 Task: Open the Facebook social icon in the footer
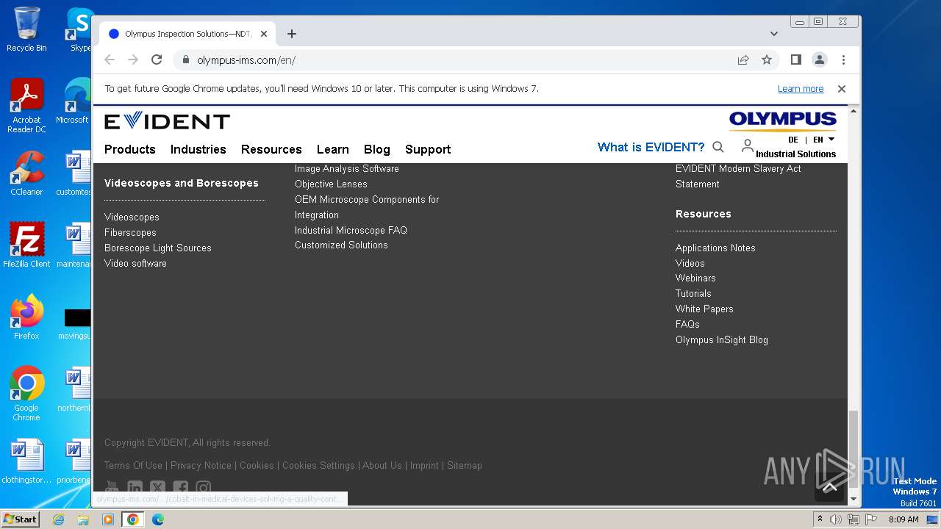(x=181, y=487)
